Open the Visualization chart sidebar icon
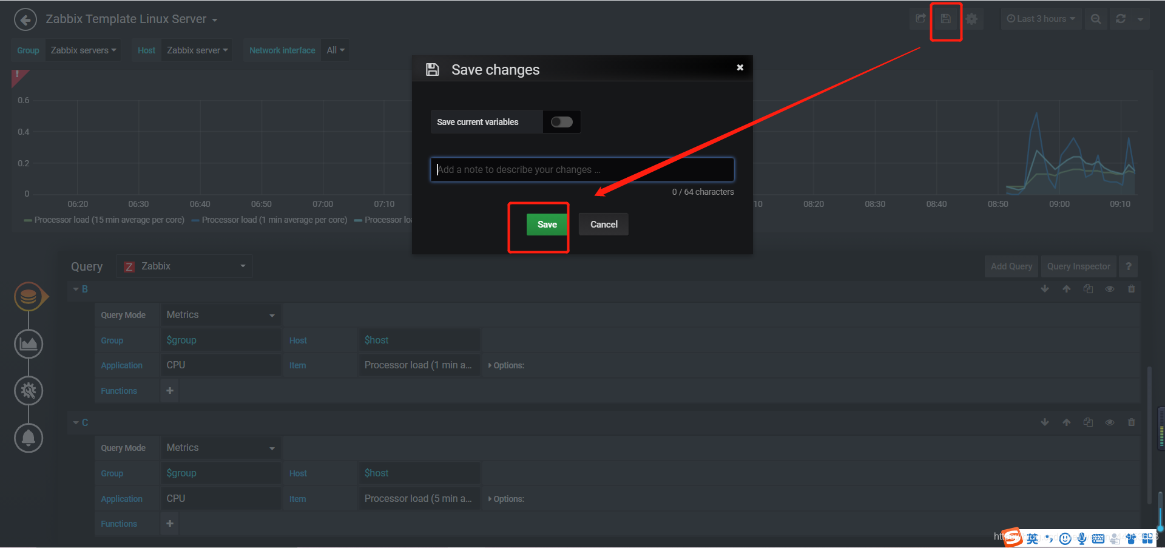1165x548 pixels. coord(29,344)
